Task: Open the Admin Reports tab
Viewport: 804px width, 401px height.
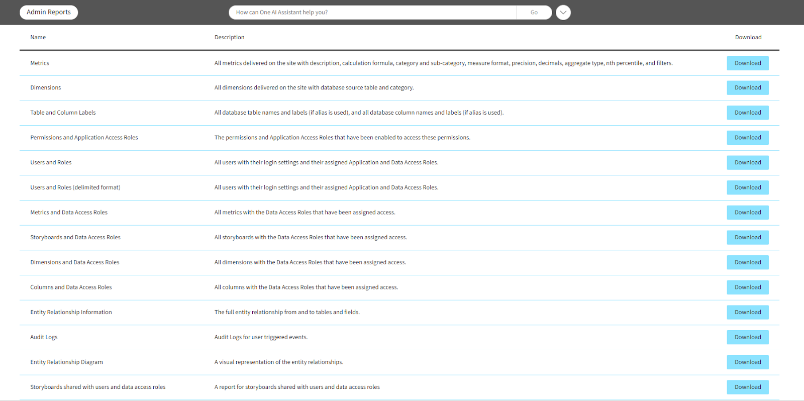Action: coord(49,12)
